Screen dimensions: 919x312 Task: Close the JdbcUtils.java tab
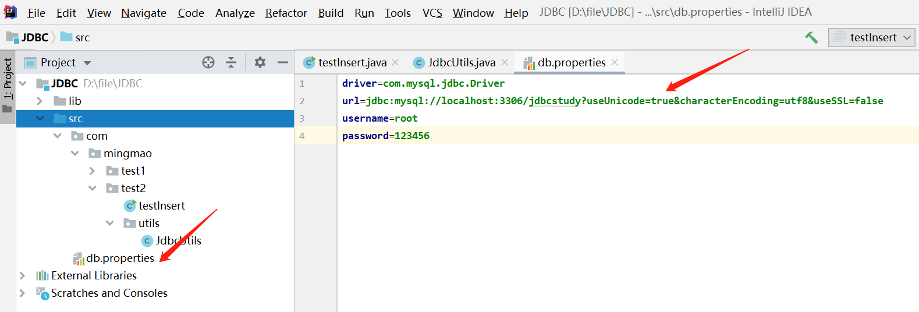(x=505, y=62)
